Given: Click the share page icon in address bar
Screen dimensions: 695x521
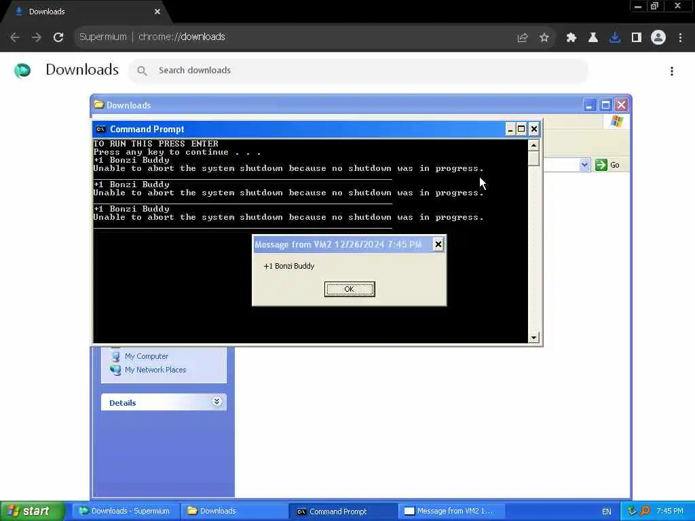Looking at the screenshot, I should pyautogui.click(x=523, y=38).
